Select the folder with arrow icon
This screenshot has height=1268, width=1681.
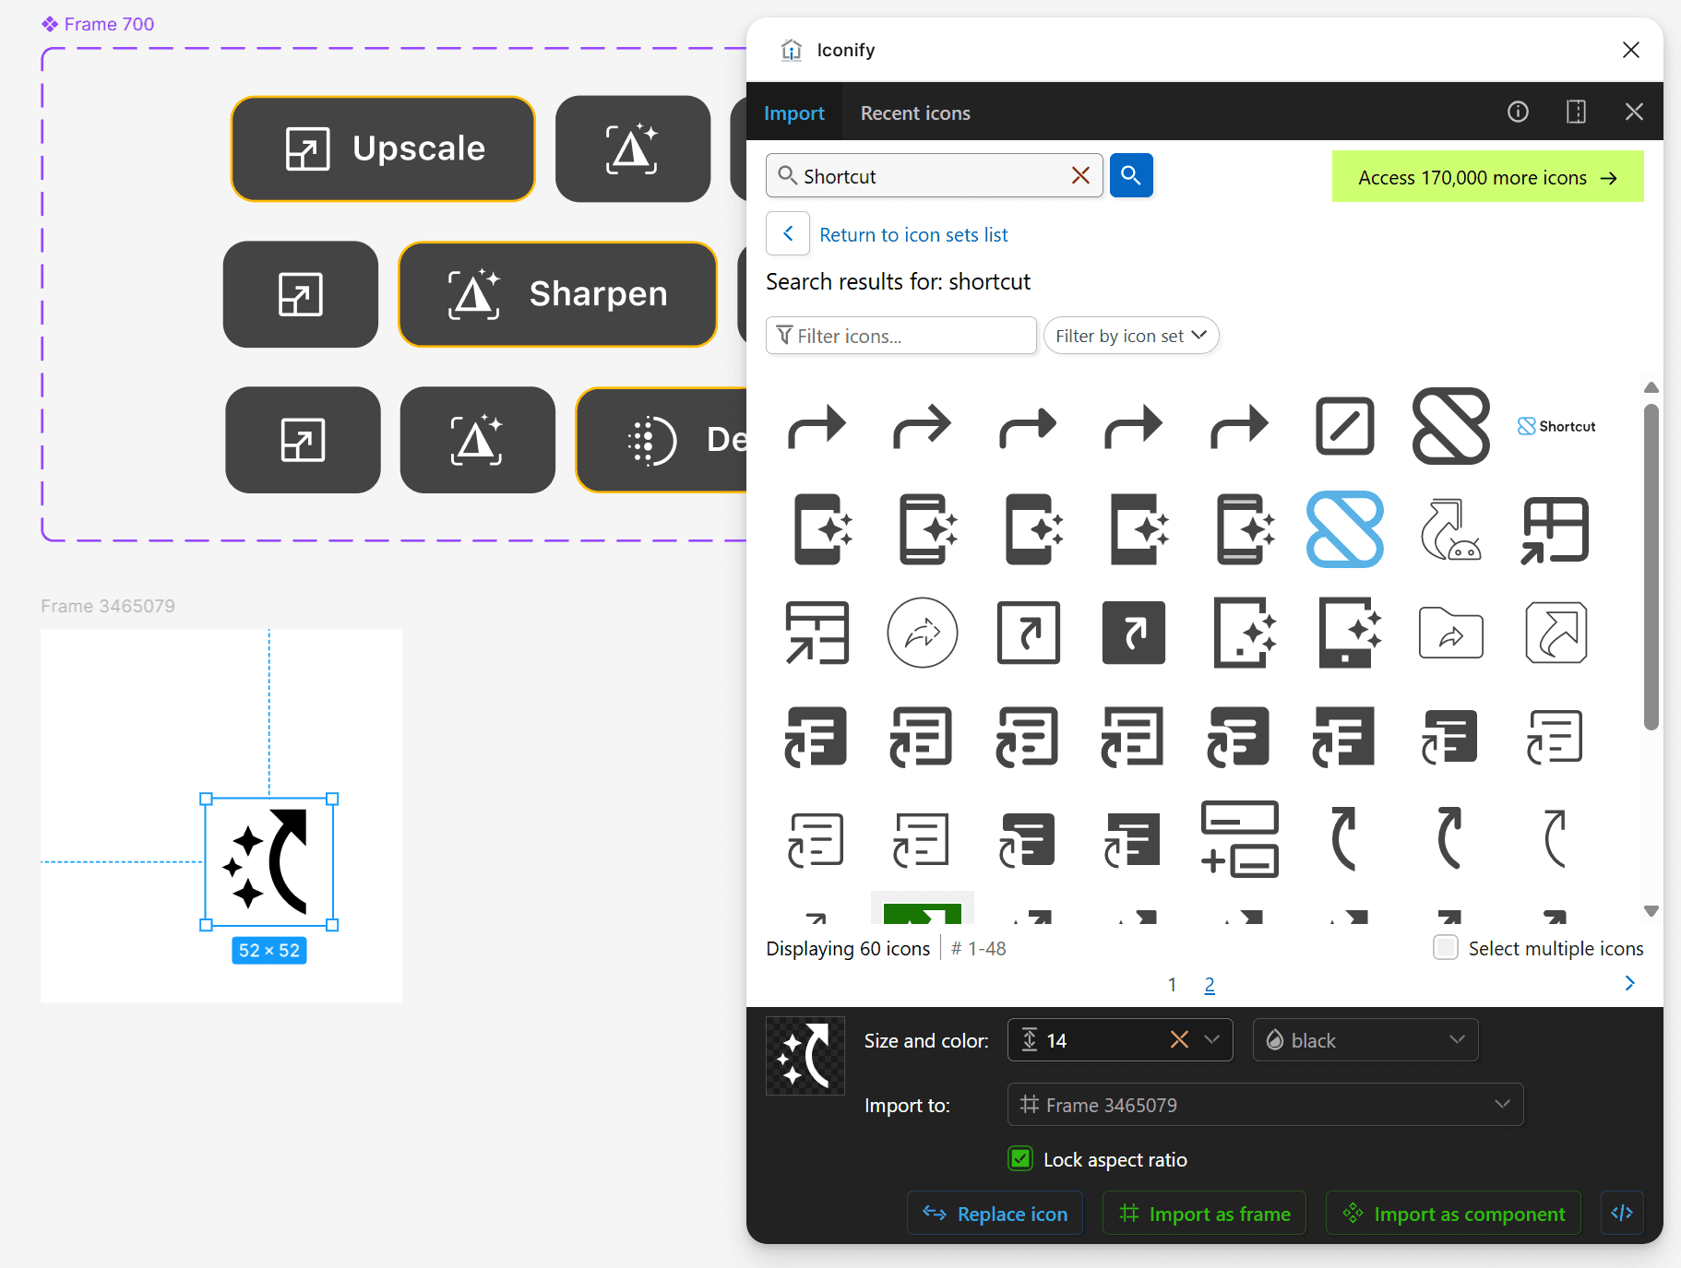(x=1450, y=633)
